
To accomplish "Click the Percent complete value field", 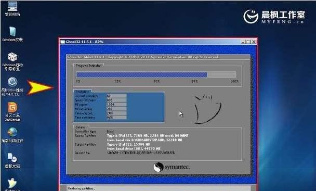I will coord(116,96).
